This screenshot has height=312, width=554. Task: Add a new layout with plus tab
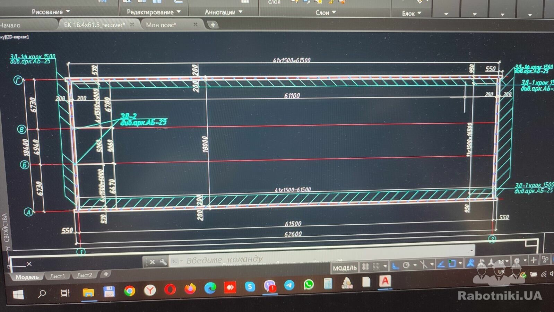coord(106,274)
